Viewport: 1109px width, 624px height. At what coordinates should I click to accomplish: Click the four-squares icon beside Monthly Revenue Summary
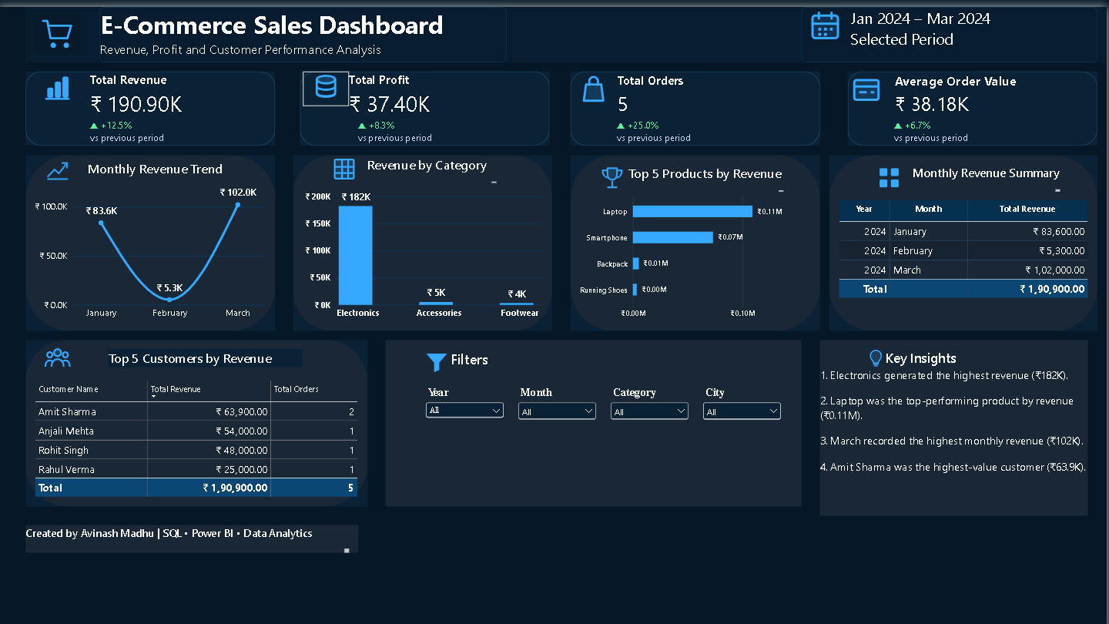(x=889, y=178)
